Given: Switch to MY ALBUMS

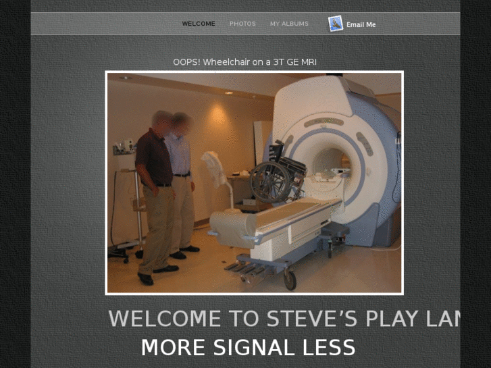Looking at the screenshot, I should 289,24.
